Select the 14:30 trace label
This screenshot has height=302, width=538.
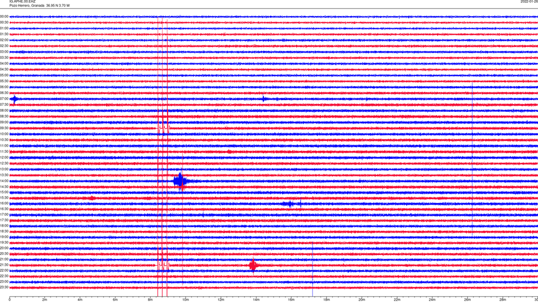4,187
